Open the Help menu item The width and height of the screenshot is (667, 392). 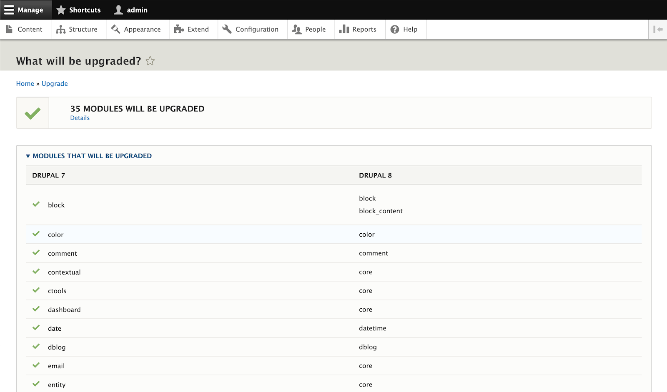point(406,30)
